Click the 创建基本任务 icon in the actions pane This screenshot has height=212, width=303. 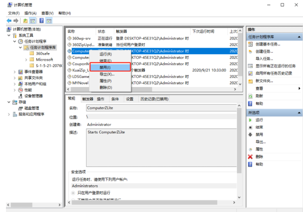coord(250,44)
